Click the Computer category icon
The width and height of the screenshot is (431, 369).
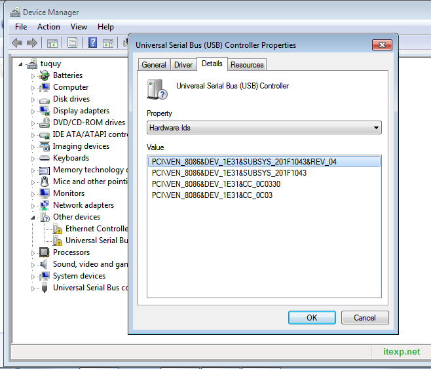[45, 87]
